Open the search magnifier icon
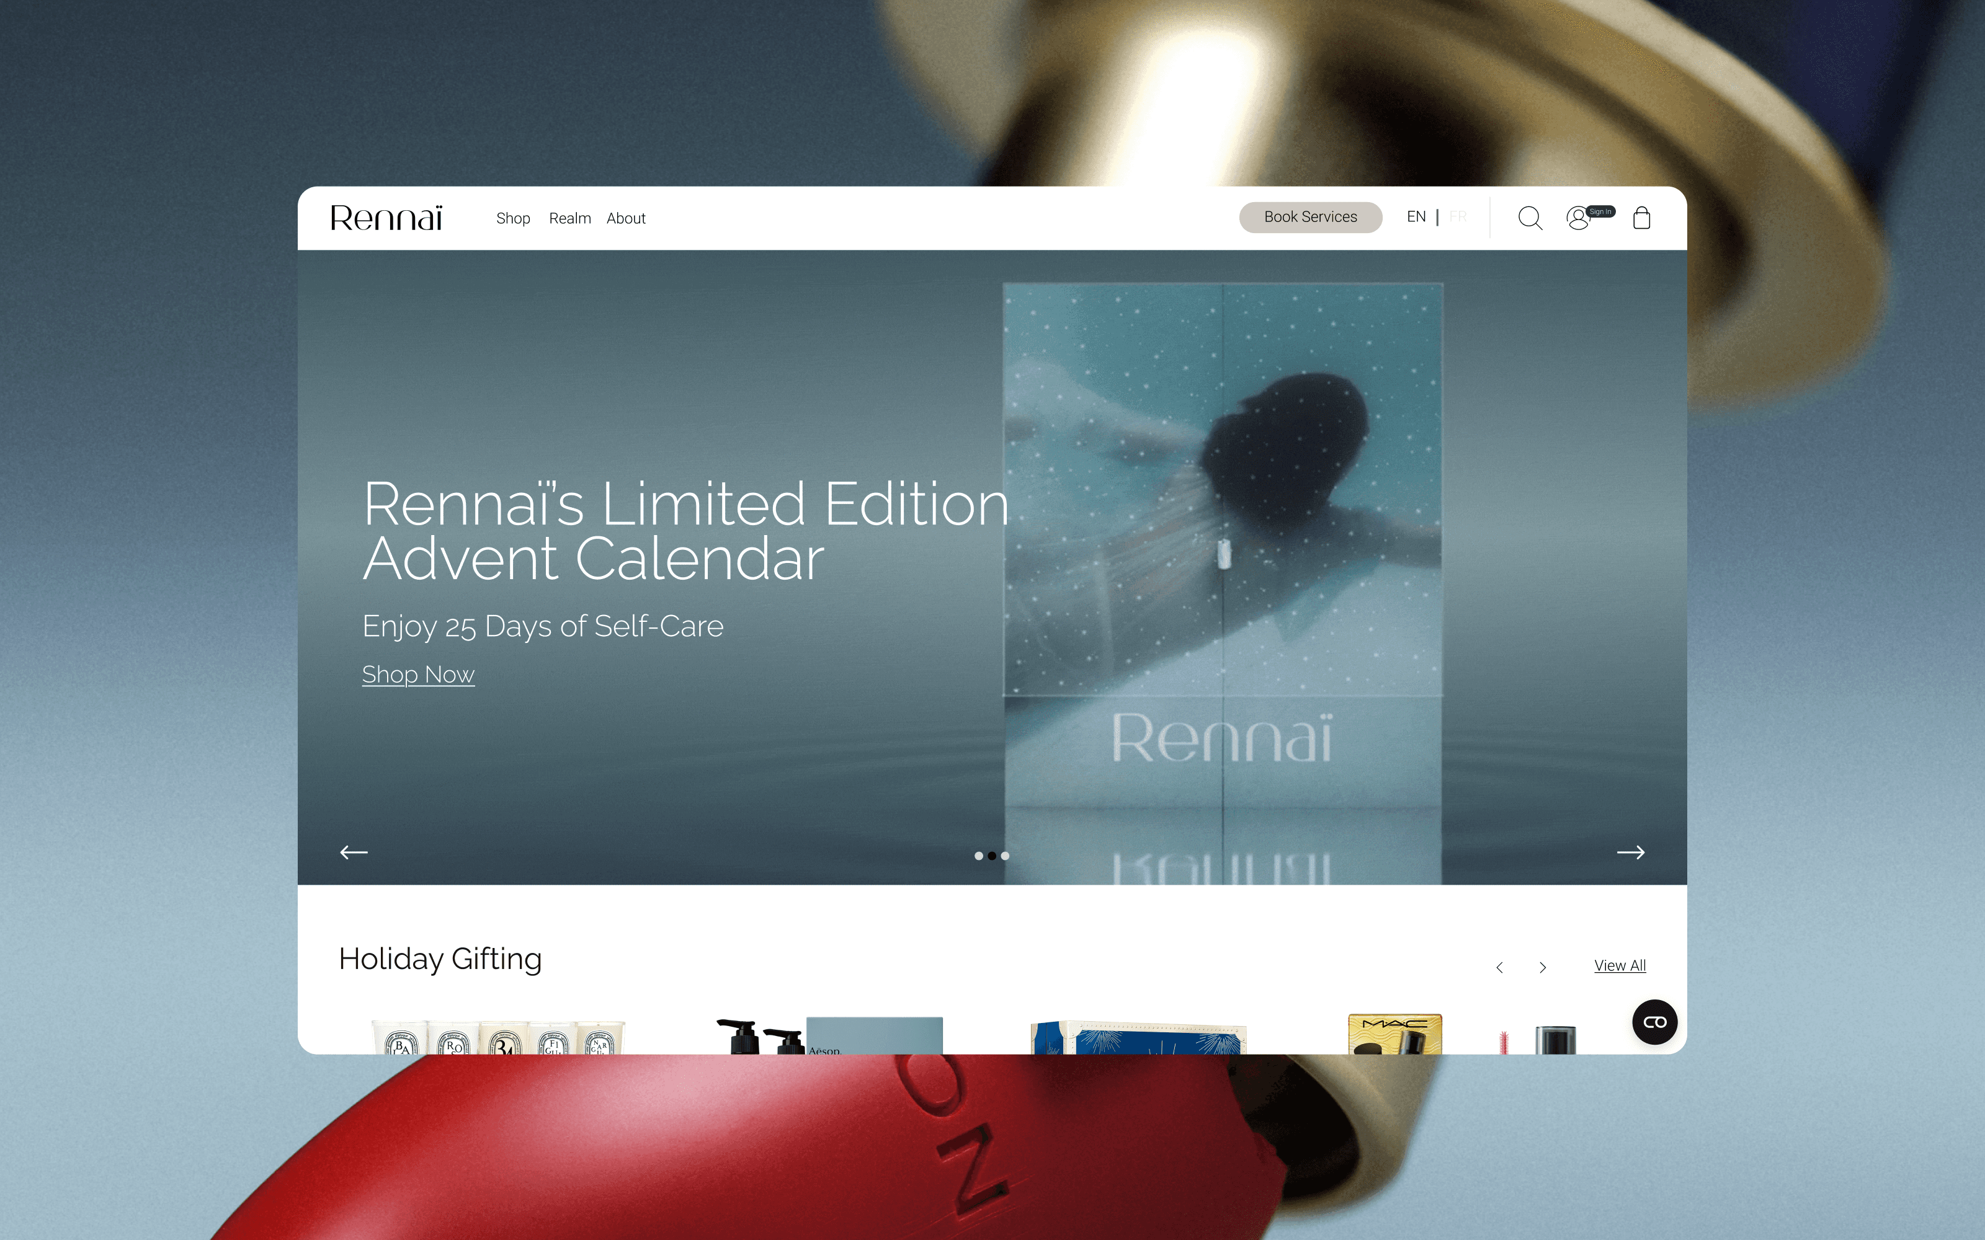 click(1530, 218)
